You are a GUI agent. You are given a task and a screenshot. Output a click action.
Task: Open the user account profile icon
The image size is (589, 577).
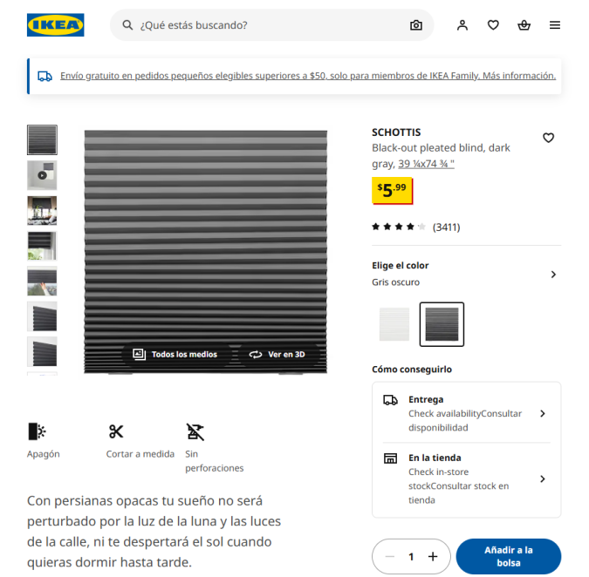[462, 25]
